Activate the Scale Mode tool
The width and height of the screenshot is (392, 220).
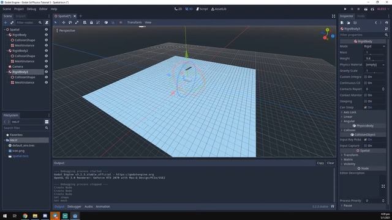tap(77, 23)
